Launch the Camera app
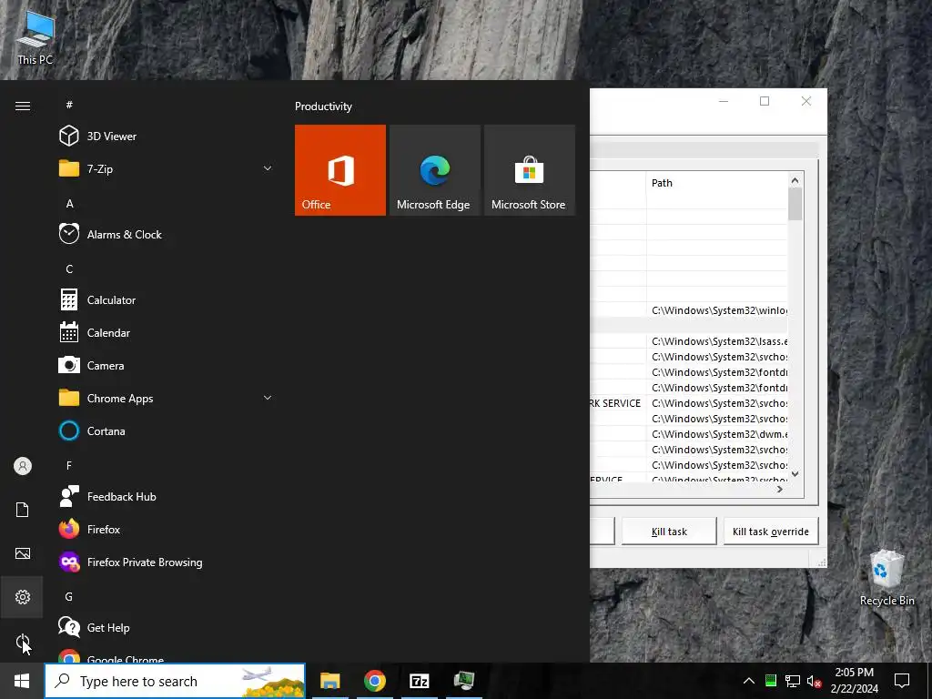 click(166, 366)
